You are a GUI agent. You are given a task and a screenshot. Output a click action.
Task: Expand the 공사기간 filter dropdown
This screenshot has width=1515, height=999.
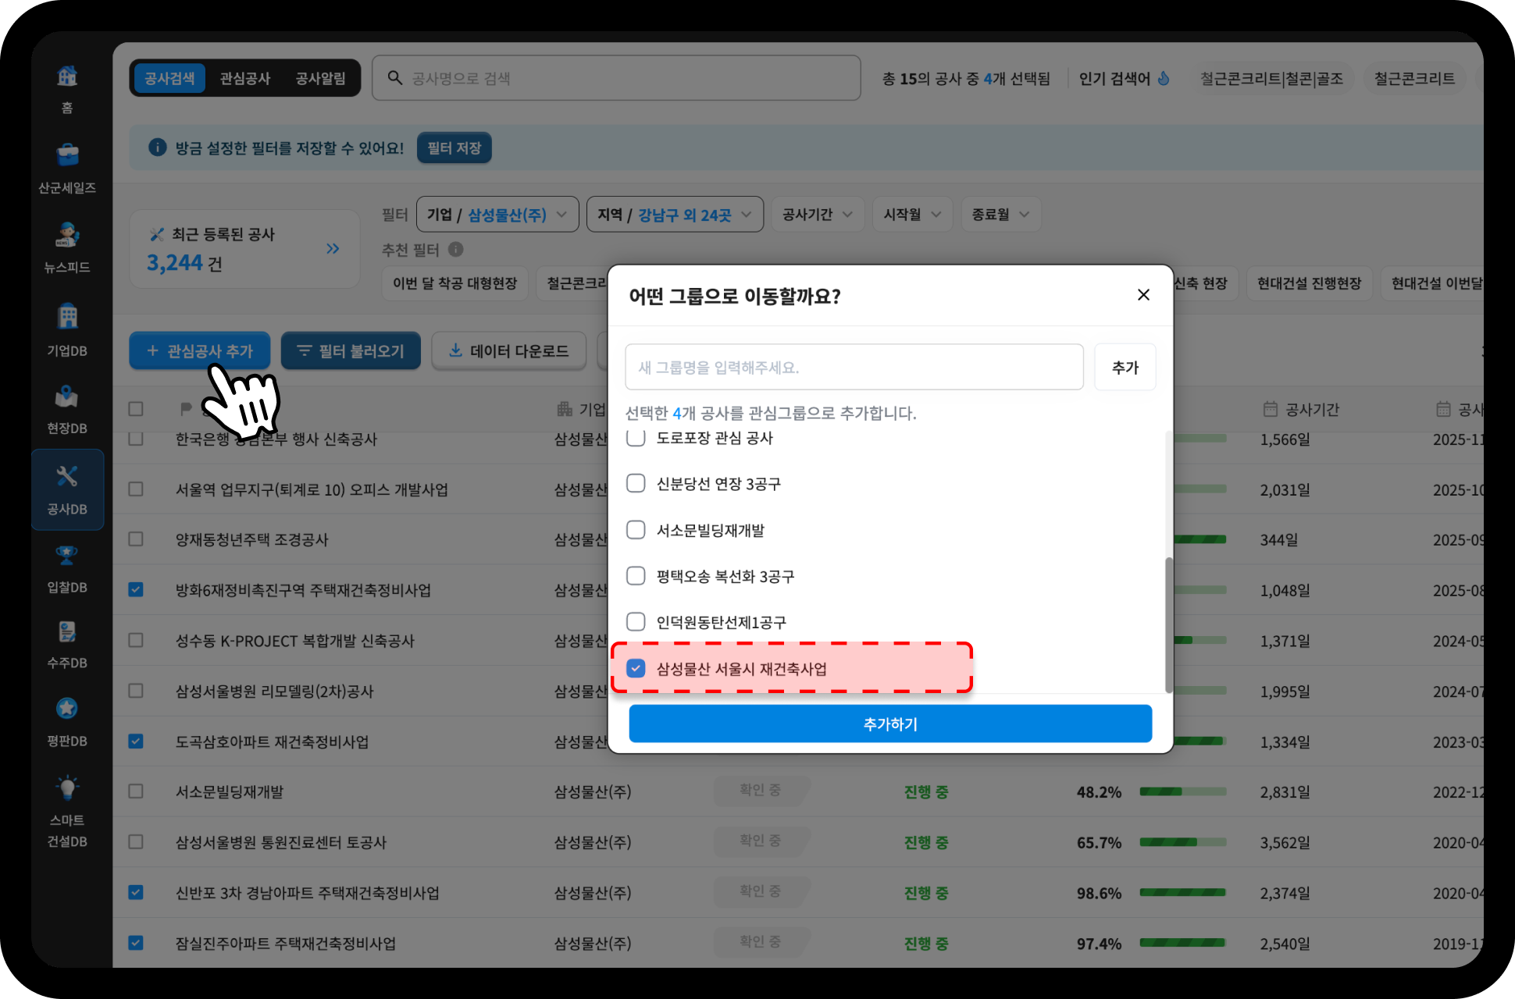coord(818,215)
